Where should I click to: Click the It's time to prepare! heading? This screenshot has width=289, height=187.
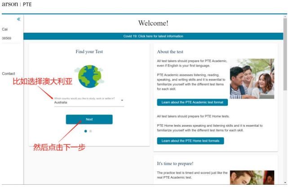tap(175, 164)
